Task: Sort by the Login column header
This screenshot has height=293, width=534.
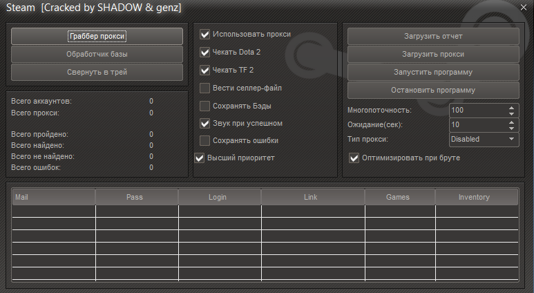Action: click(x=220, y=197)
